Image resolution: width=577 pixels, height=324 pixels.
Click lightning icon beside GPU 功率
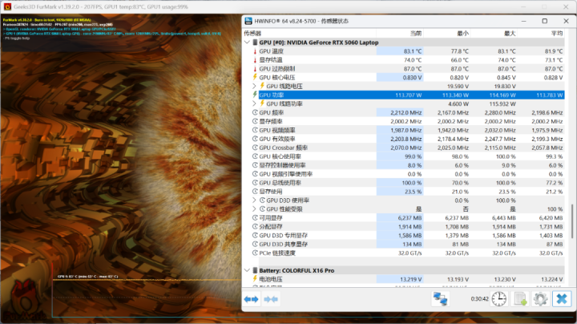(x=255, y=95)
